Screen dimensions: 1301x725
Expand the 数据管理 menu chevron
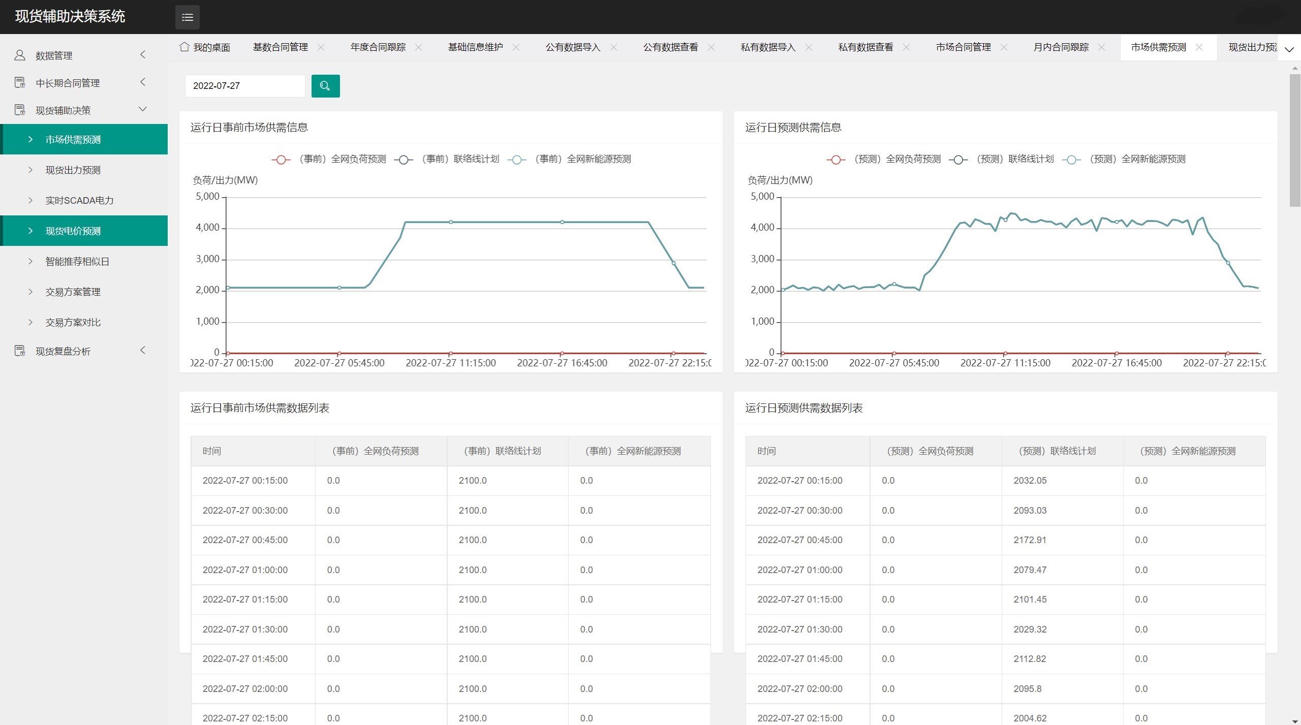click(x=143, y=55)
